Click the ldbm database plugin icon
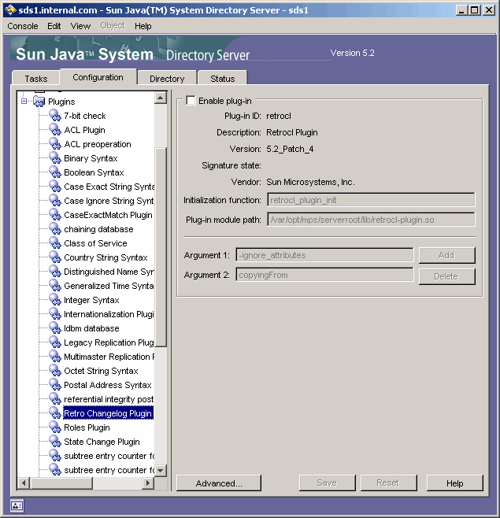 click(x=54, y=328)
